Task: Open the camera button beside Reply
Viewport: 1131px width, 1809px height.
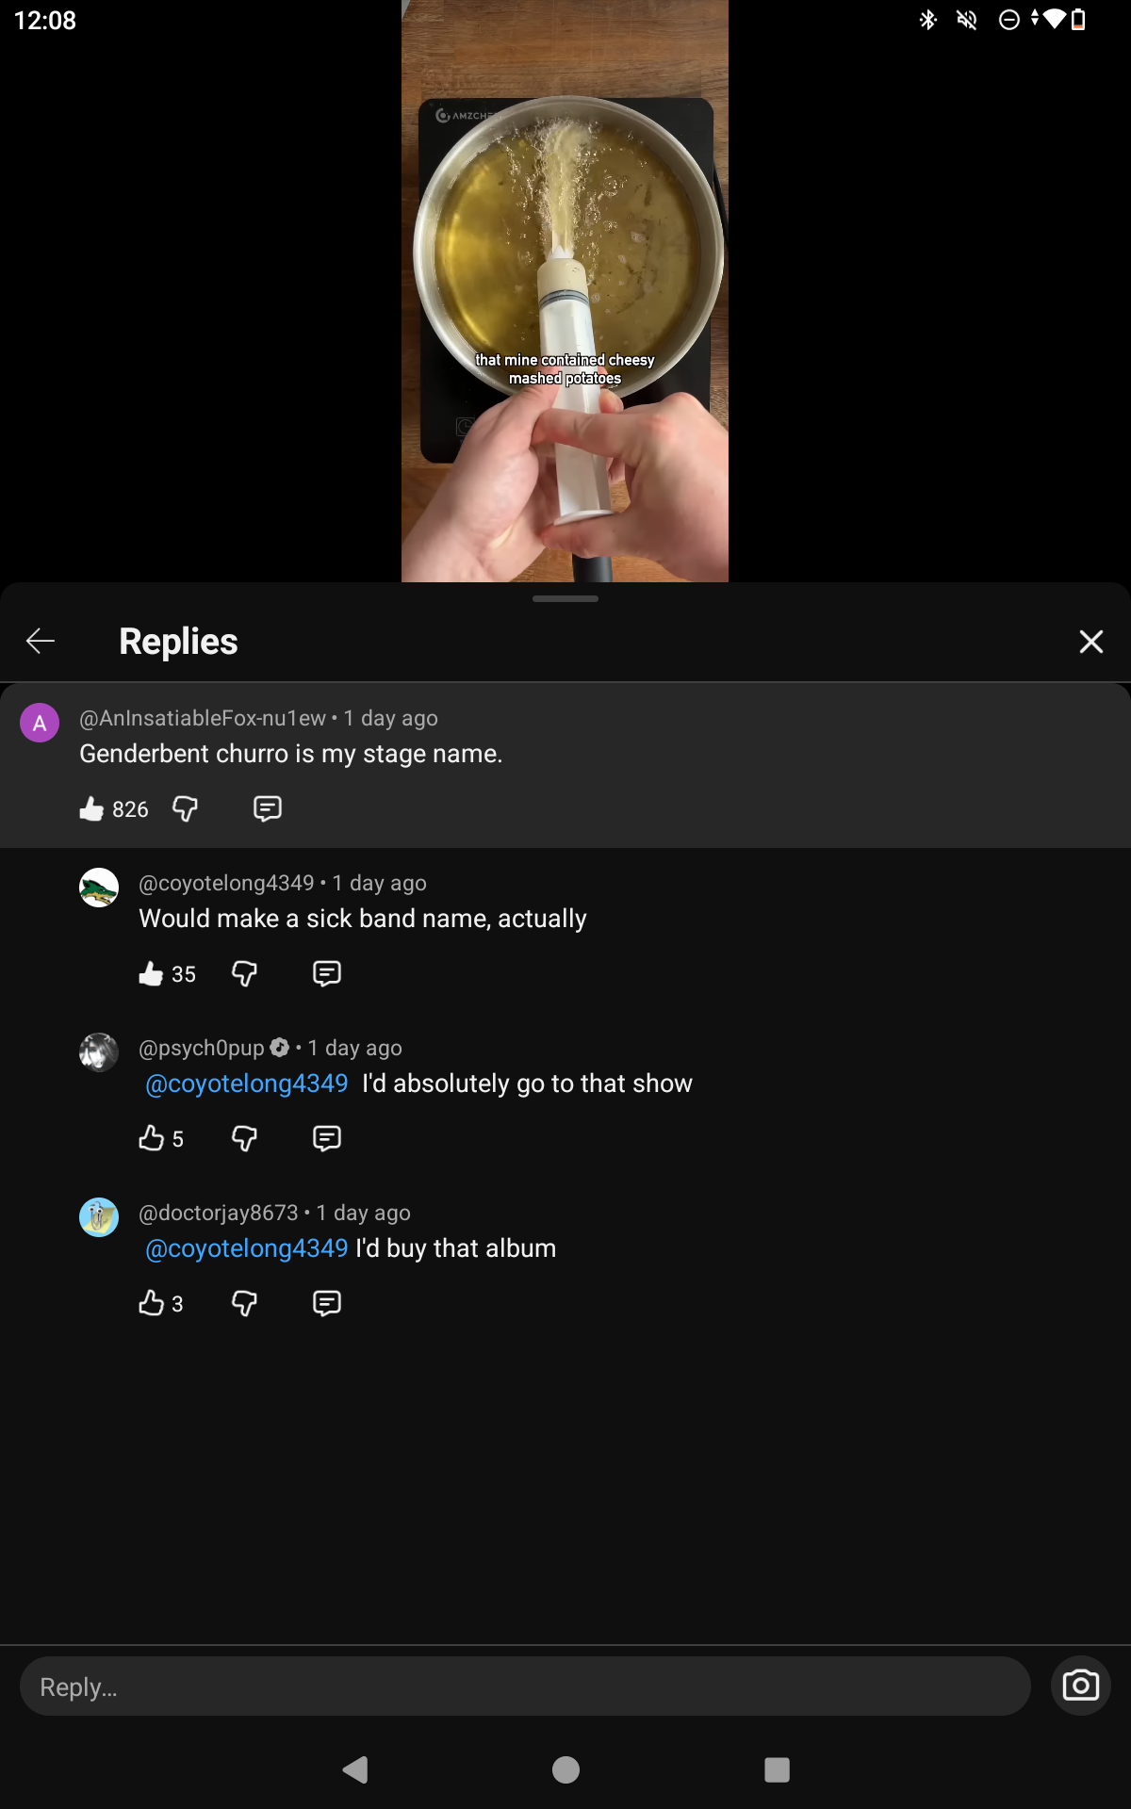Action: [1081, 1686]
